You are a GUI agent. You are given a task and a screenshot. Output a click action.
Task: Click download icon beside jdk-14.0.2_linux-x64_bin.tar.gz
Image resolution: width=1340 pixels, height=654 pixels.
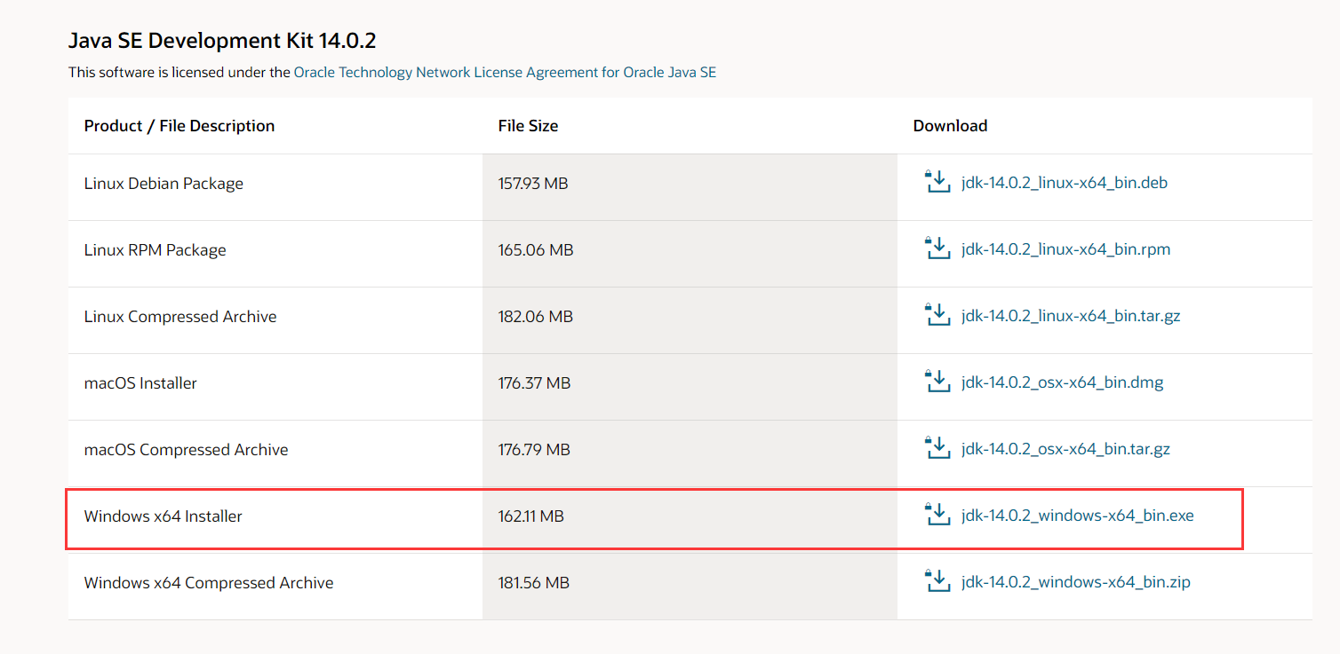tap(937, 315)
